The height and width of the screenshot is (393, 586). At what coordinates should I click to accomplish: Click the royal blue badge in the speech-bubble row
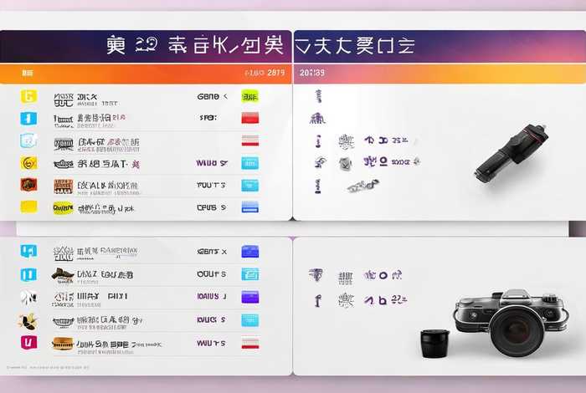[250, 252]
